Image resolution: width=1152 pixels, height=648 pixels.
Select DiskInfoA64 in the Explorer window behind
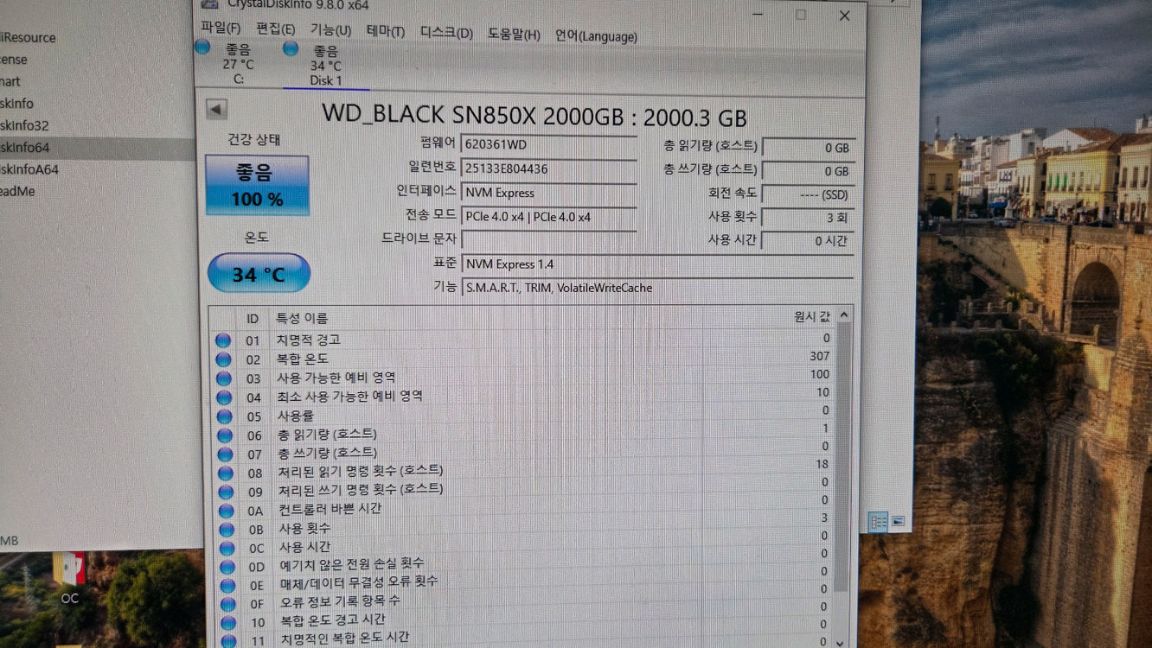point(29,169)
